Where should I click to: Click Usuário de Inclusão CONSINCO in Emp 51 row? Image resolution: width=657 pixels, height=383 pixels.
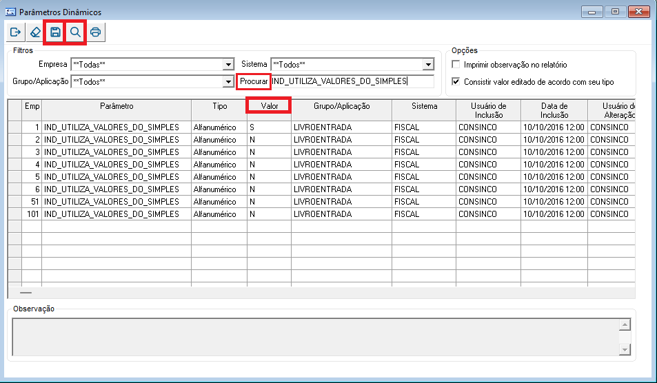click(x=488, y=202)
